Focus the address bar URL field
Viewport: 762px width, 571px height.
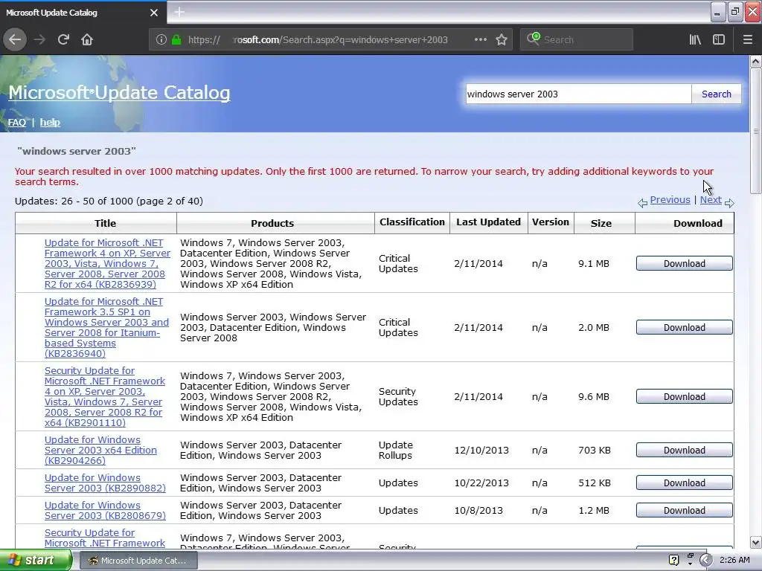pyautogui.click(x=317, y=40)
